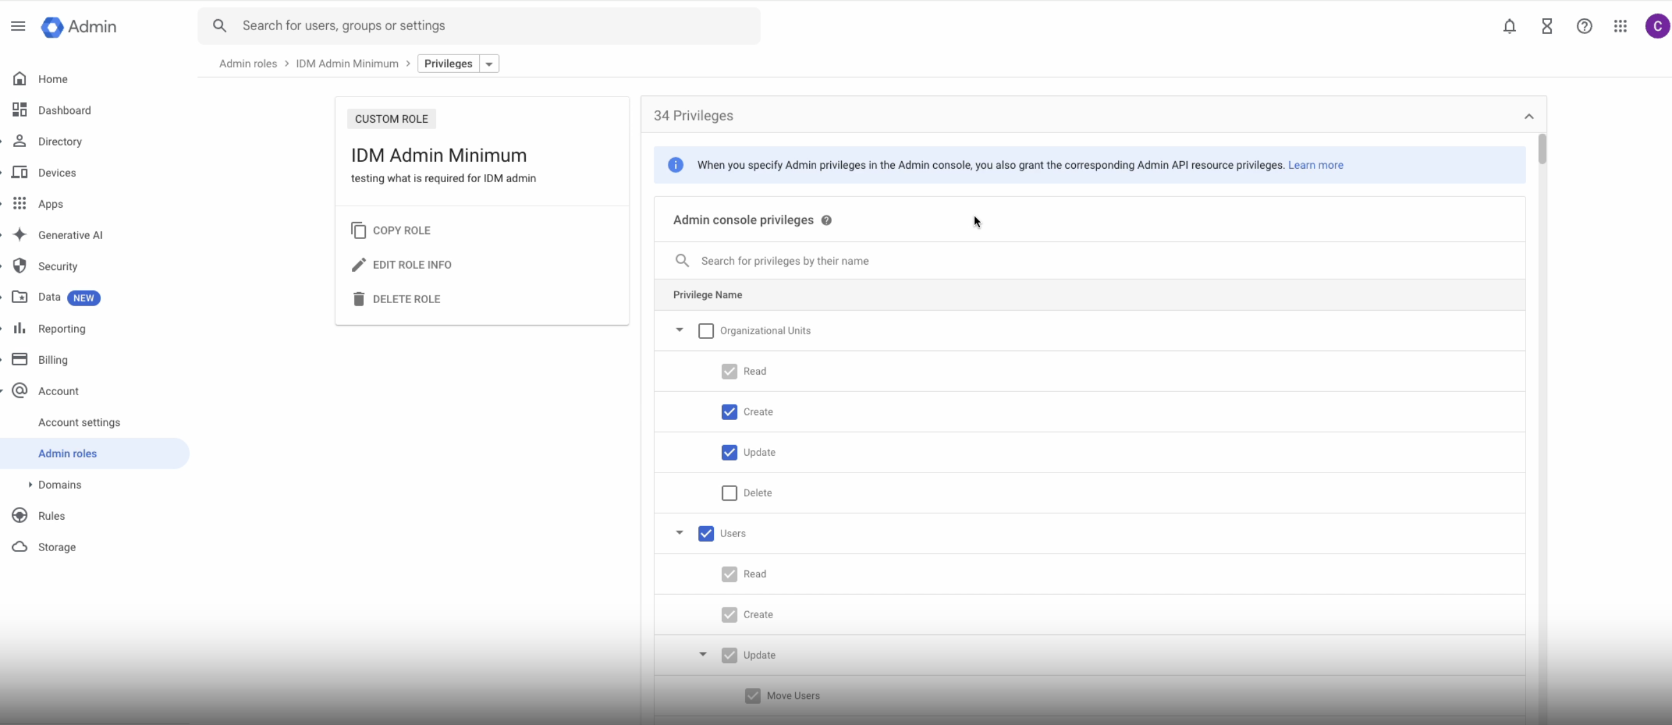Toggle the Move Users checkbox
The image size is (1672, 725).
point(752,695)
